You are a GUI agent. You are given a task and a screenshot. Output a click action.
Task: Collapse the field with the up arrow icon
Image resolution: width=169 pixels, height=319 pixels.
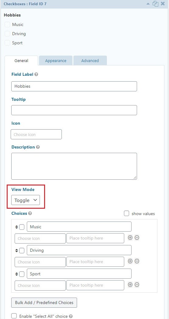tap(148, 4)
